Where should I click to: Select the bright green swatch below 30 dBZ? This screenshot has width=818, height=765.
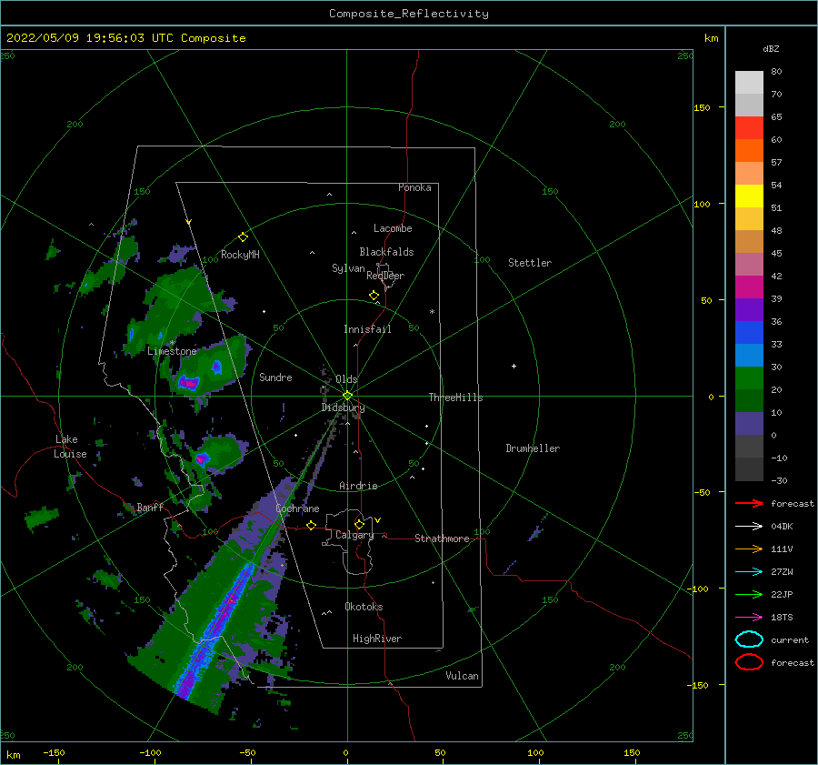coord(749,377)
